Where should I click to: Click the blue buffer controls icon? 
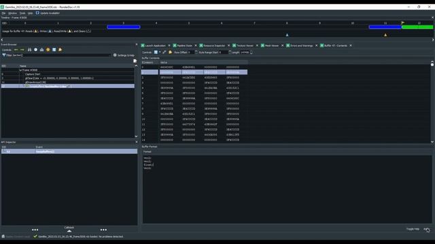(x=156, y=52)
